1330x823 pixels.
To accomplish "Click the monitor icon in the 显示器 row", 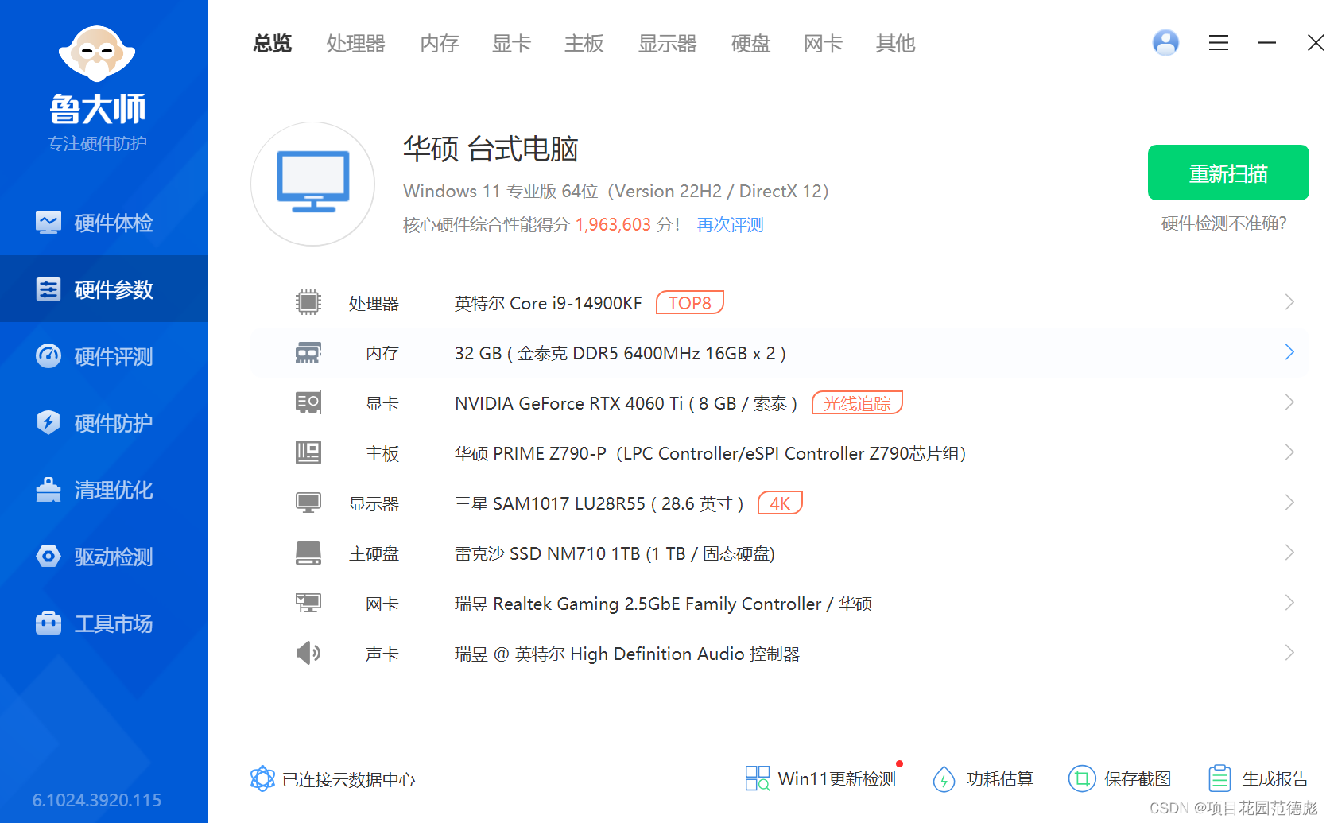I will 308,503.
